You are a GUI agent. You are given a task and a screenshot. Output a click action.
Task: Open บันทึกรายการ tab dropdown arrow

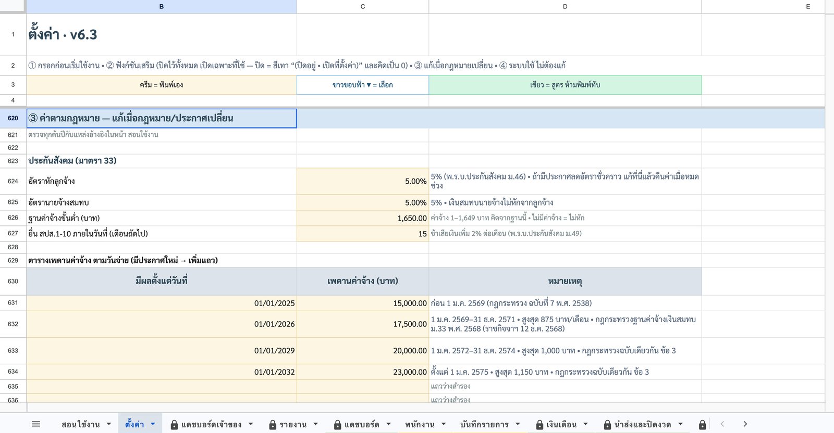coord(518,424)
